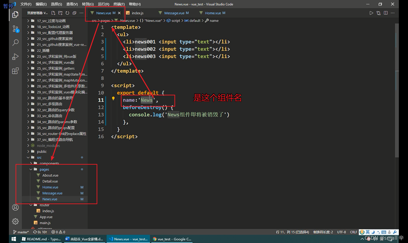408x243 pixels.
Task: Click the default breadcrumb segment
Action: [x=193, y=21]
